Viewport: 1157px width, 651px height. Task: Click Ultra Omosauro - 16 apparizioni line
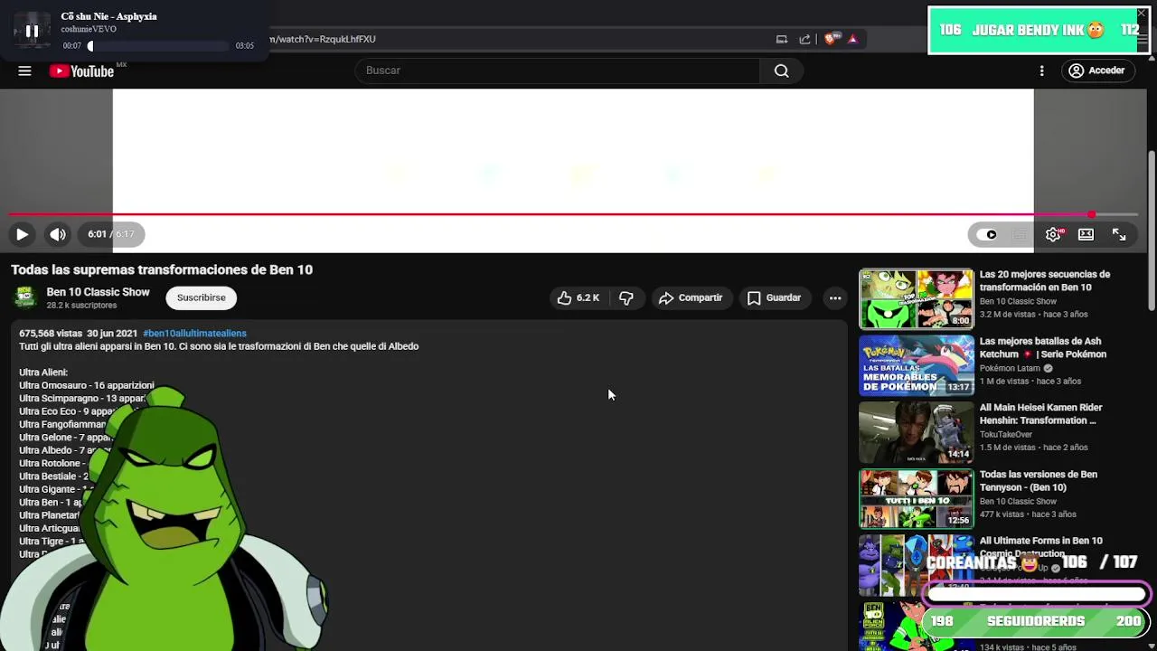87,385
